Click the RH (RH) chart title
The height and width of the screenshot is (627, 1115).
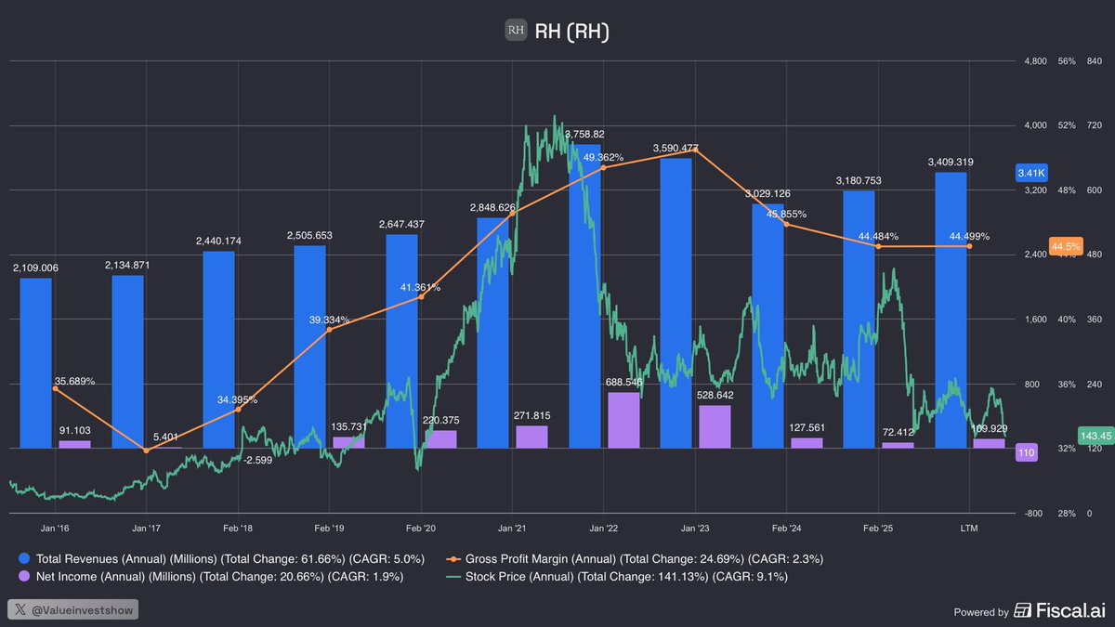(x=571, y=32)
